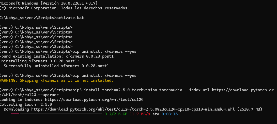Screen dimensions: 277x124
Task: Click the download progress bar
Action: [56, 114]
